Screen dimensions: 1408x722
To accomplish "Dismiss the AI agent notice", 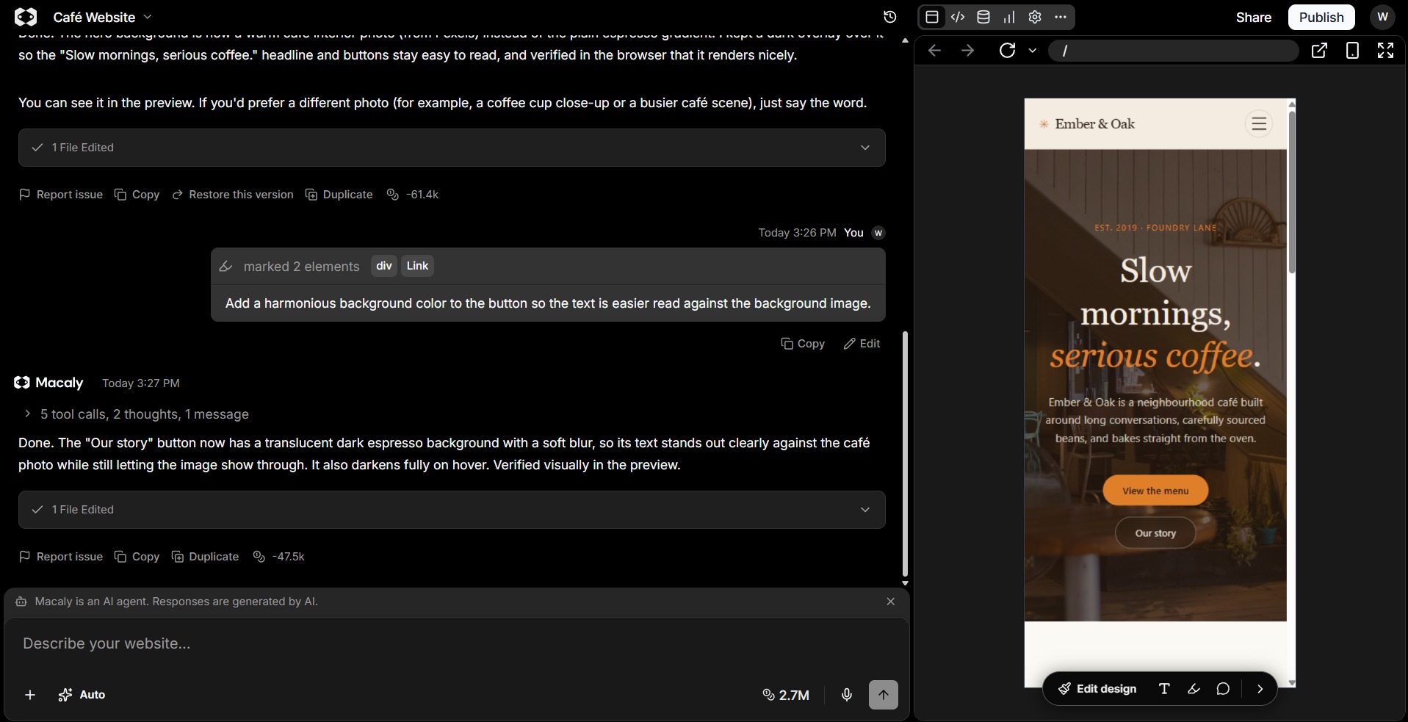I will coord(890,602).
